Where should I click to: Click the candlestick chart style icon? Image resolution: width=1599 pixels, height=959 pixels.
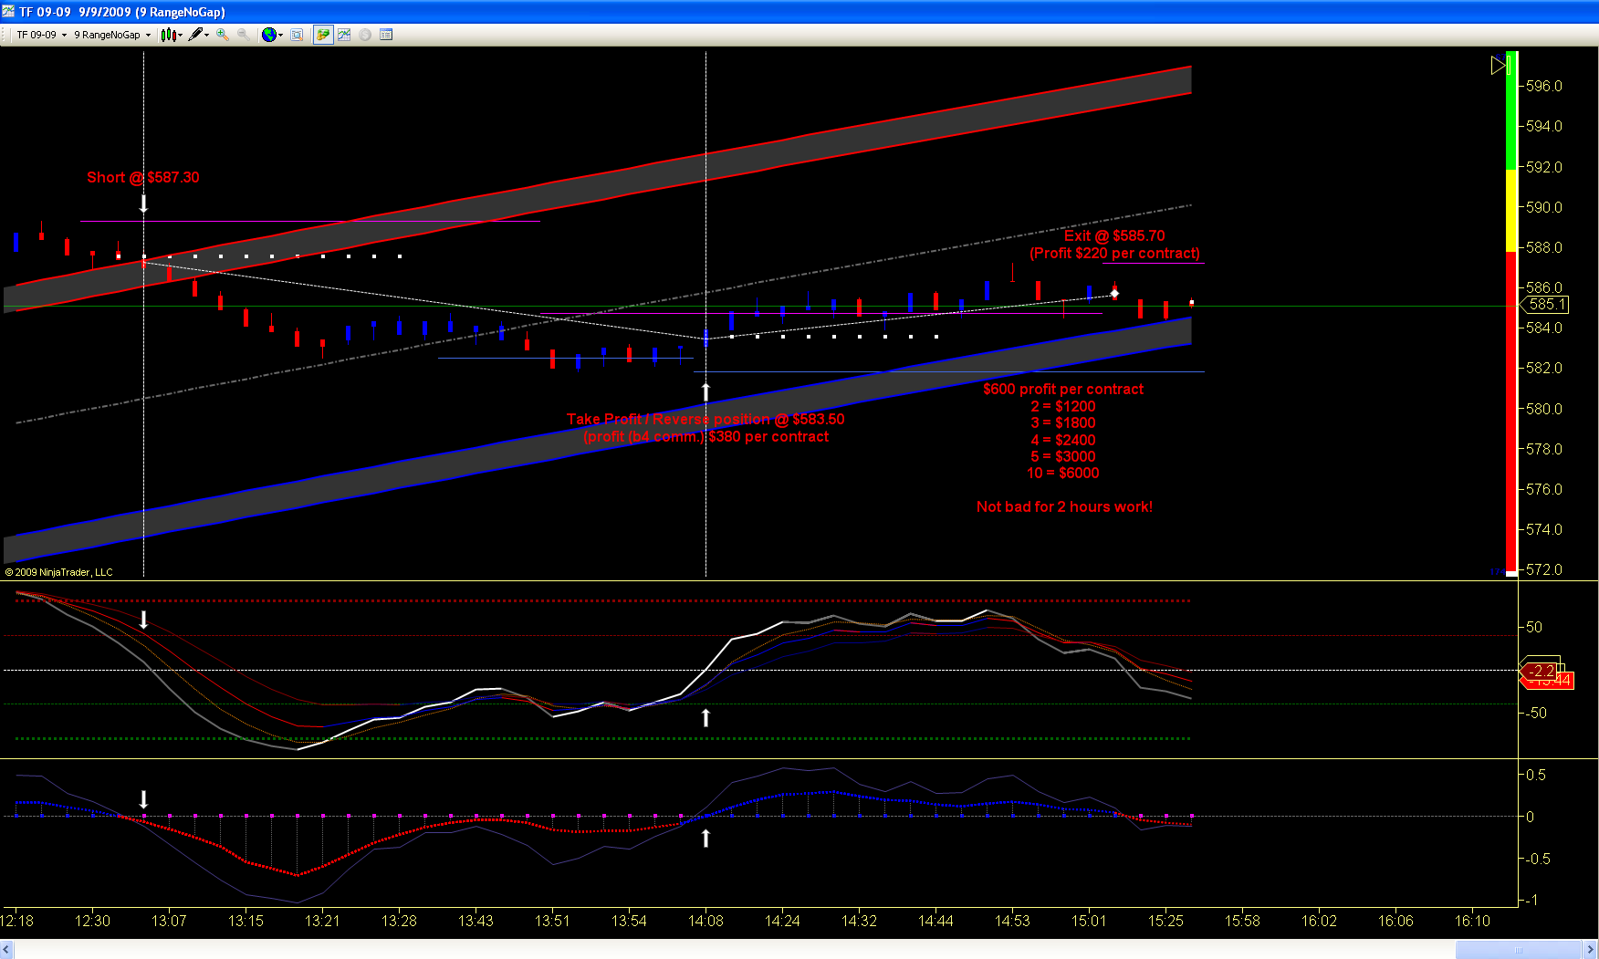point(168,35)
